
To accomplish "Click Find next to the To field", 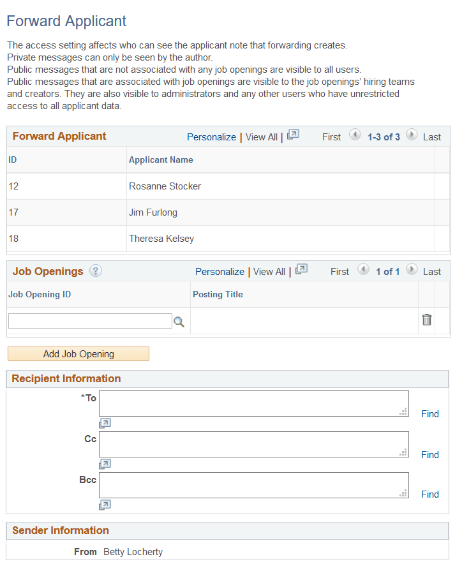I will 429,413.
